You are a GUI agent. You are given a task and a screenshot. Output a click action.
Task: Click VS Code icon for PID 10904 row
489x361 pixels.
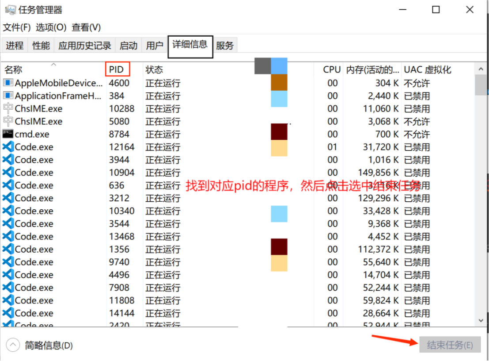8,173
